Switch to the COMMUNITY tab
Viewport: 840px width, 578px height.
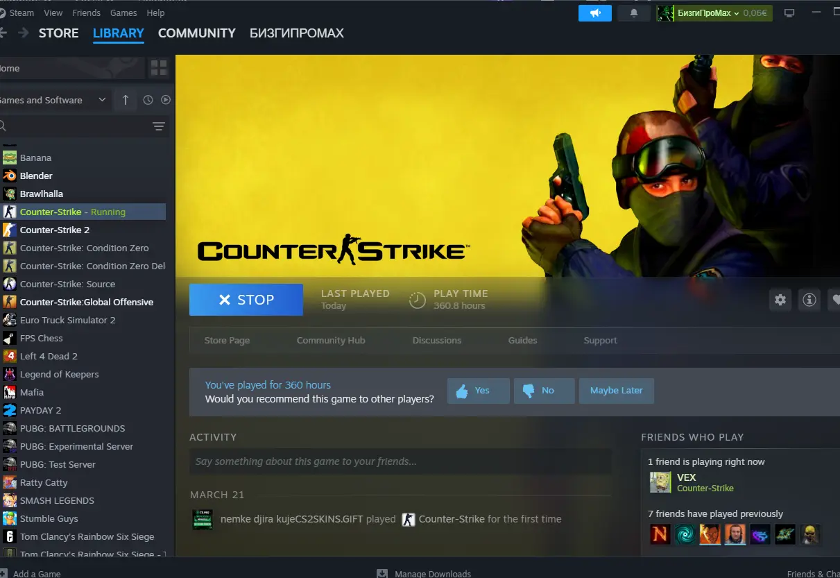(x=197, y=33)
